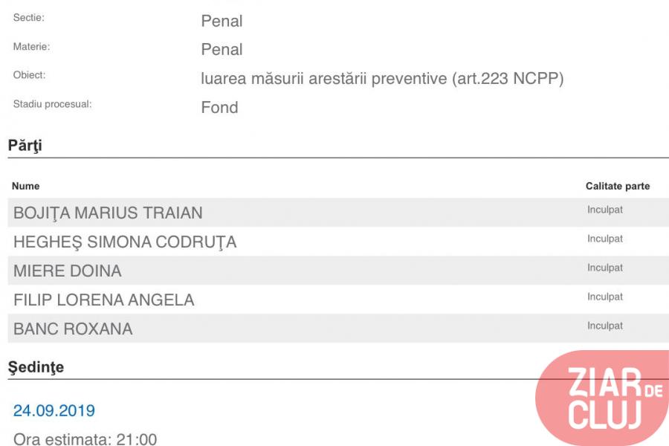
Task: Select the HEGHEȘ SIMONA CODRUȚA row
Action: 338,242
